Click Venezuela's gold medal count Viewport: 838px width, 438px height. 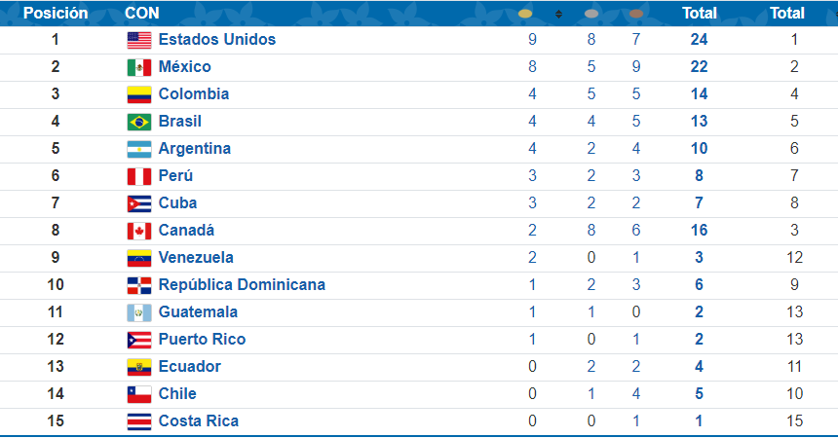[x=532, y=258]
